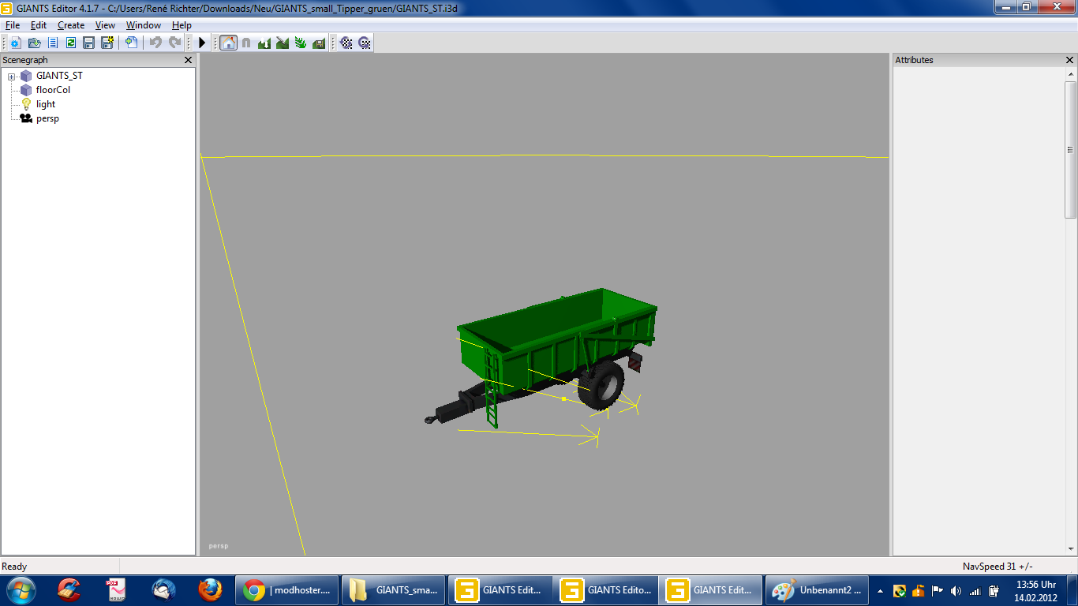Select the terrain foliage paint icon
The height and width of the screenshot is (606, 1078).
coord(301,43)
